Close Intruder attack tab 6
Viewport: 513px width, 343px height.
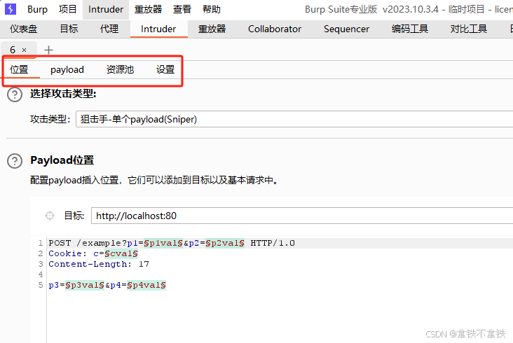(24, 50)
